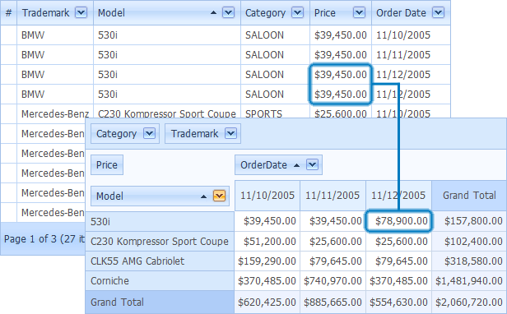The height and width of the screenshot is (314, 507).
Task: Open the OrderDate field filter dropdown
Action: [x=313, y=164]
